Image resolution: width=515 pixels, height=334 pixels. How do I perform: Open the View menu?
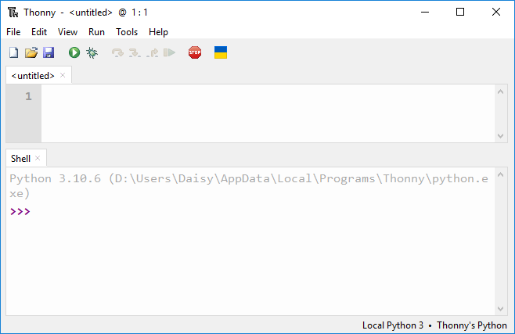point(67,32)
